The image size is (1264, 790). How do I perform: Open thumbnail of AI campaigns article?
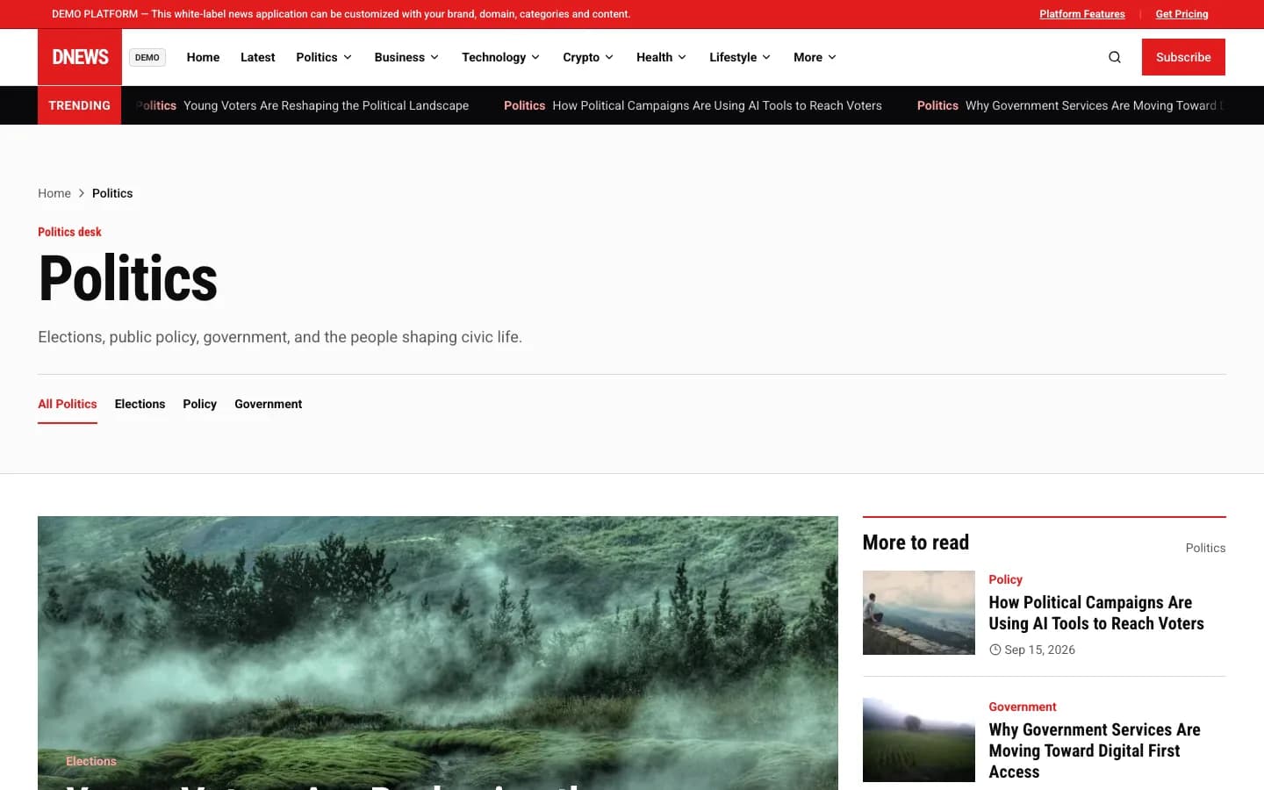pyautogui.click(x=919, y=613)
